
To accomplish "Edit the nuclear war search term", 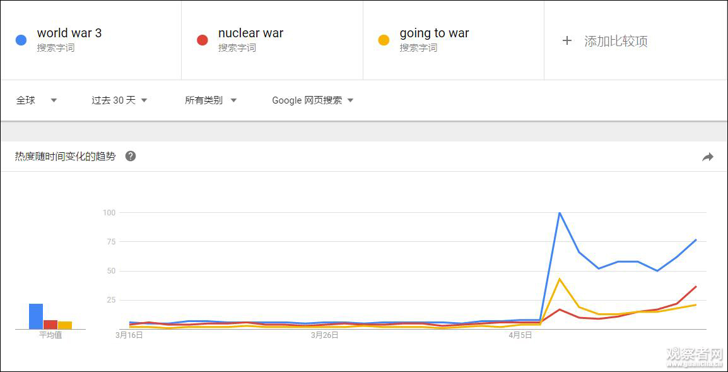I will click(250, 33).
